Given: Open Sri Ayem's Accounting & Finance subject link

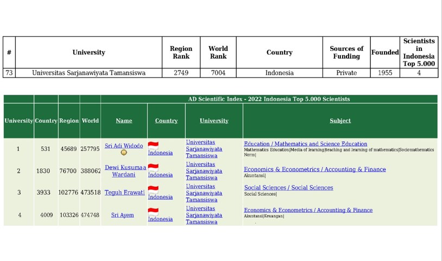Looking at the screenshot, I should click(308, 210).
